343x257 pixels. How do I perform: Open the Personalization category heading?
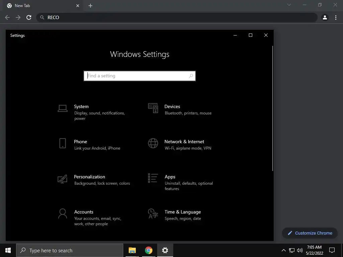pos(89,177)
